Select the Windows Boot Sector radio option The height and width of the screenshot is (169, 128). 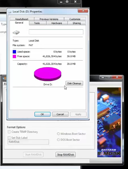[x=58, y=134]
